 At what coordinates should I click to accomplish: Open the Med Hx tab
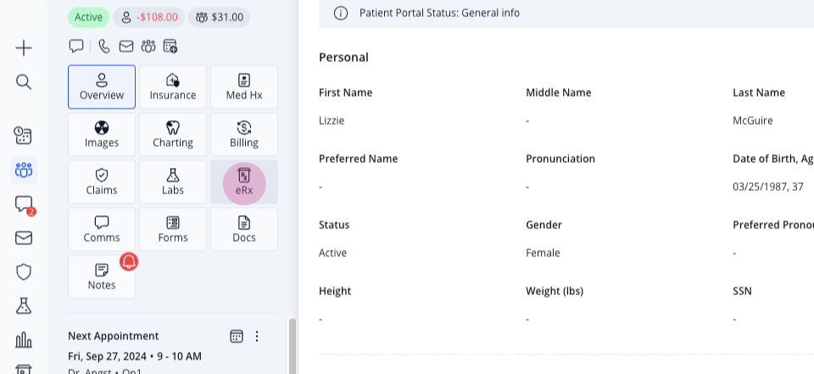244,87
